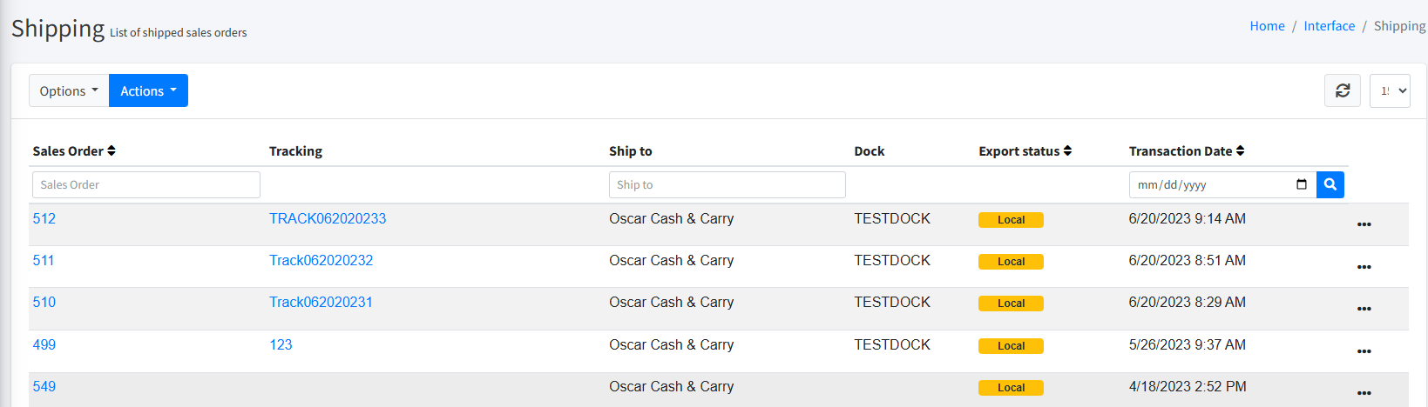Open three-dot menu for order 510

point(1364,309)
